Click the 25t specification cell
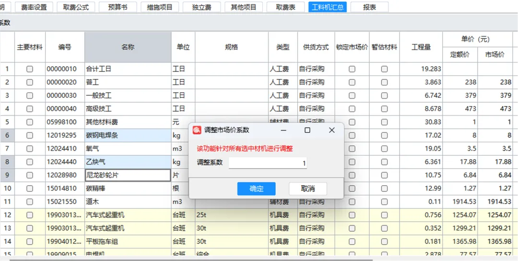The height and width of the screenshot is (261, 518). (232, 215)
